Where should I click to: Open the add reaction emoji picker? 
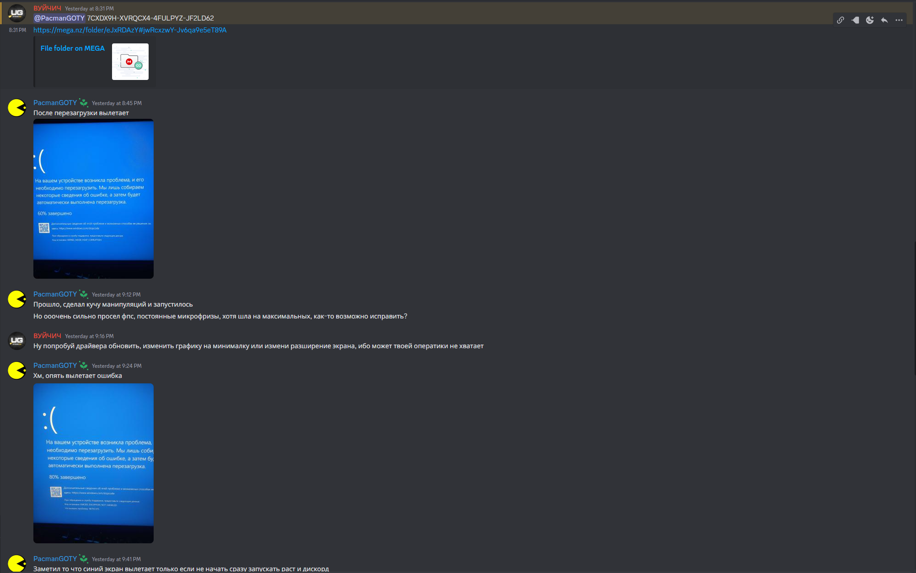(x=870, y=20)
